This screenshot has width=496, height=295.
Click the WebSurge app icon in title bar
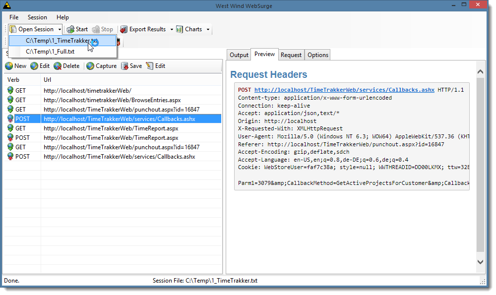click(x=6, y=5)
